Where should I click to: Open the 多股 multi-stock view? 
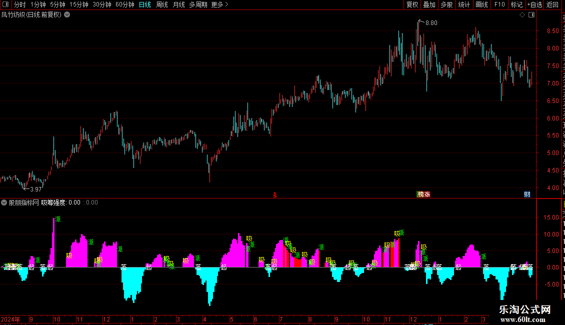tap(446, 4)
